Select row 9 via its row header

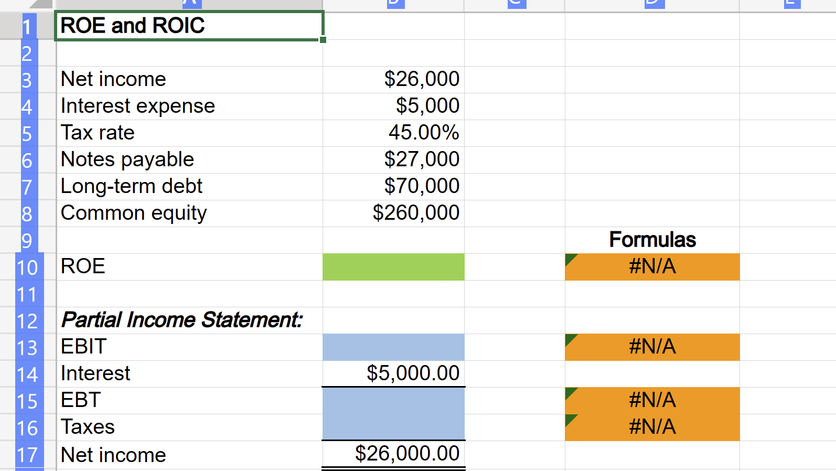tap(27, 240)
